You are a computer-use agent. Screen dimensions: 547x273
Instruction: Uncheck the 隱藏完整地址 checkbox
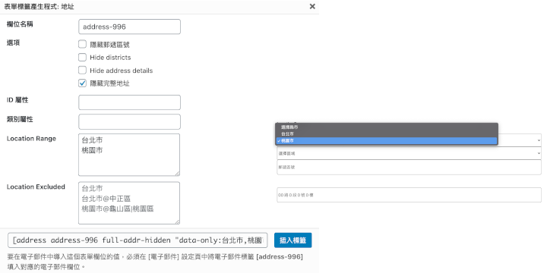tap(82, 83)
